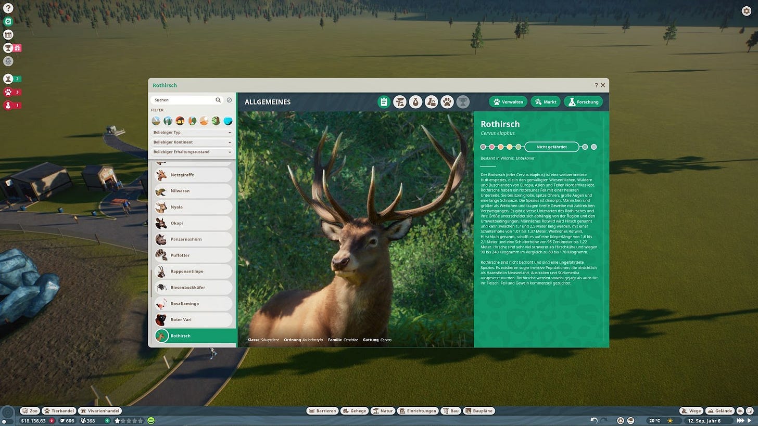Select Okapi in the animal list
This screenshot has height=426, width=758.
[x=193, y=223]
